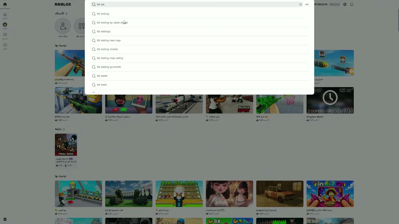Cancel the search with the إلغاء button
Screen dimensions: 399x224
[x=307, y=4]
